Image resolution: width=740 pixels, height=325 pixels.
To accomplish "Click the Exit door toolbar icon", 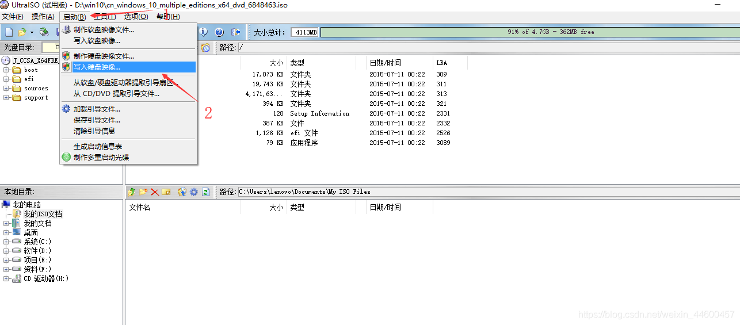I will 235,32.
